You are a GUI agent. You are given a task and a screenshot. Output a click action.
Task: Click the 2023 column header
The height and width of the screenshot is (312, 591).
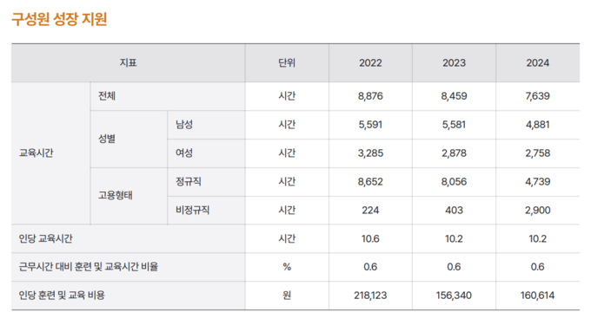pos(454,62)
